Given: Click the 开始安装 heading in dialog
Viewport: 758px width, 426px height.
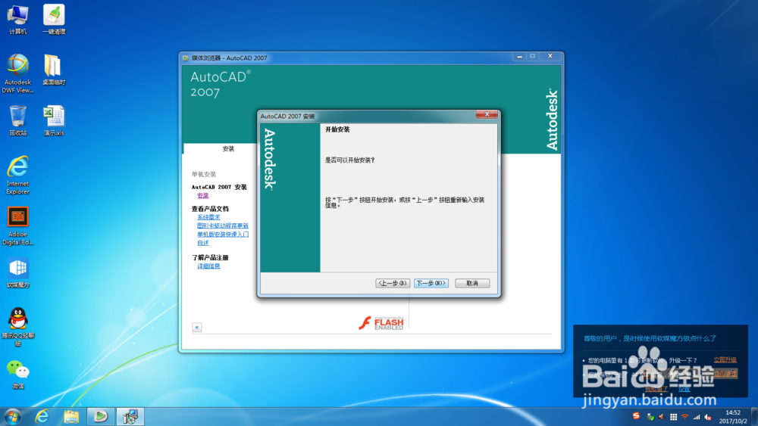Looking at the screenshot, I should (337, 129).
